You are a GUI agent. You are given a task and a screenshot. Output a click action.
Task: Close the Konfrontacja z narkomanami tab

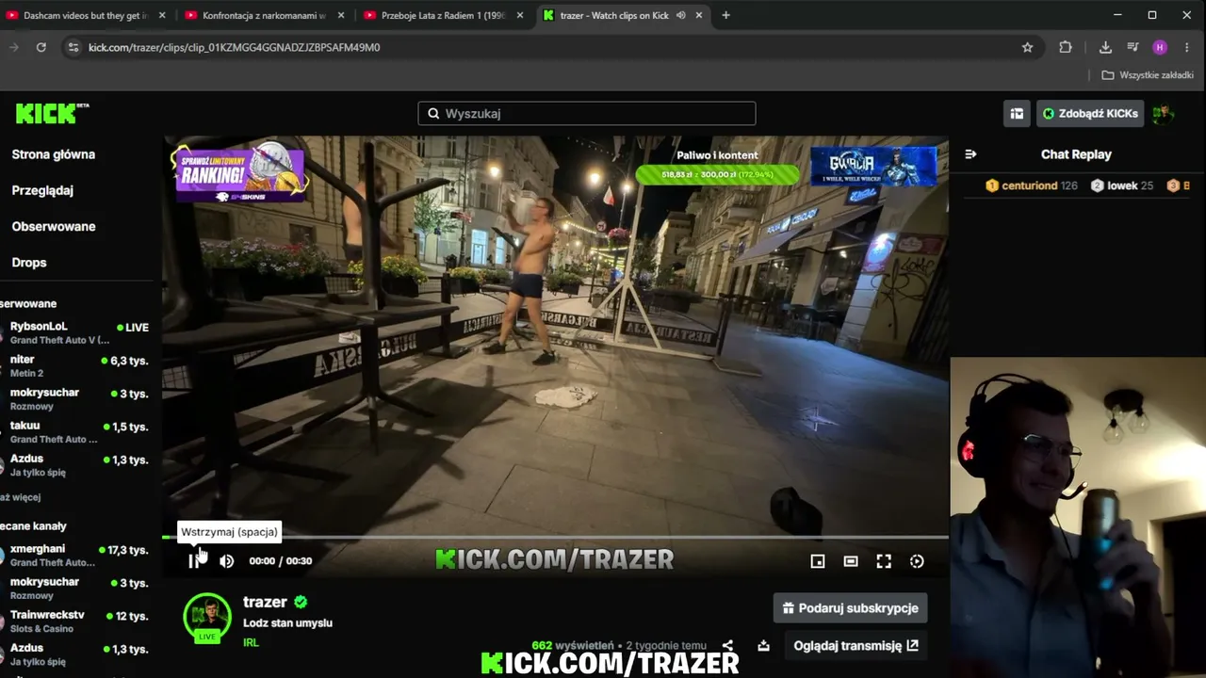[x=341, y=15]
